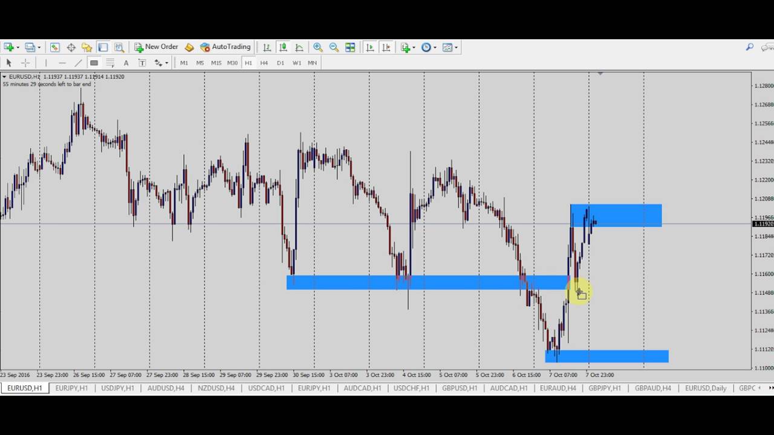Open the NZDUSD,H4 chart tab
This screenshot has width=774, height=435.
point(216,388)
